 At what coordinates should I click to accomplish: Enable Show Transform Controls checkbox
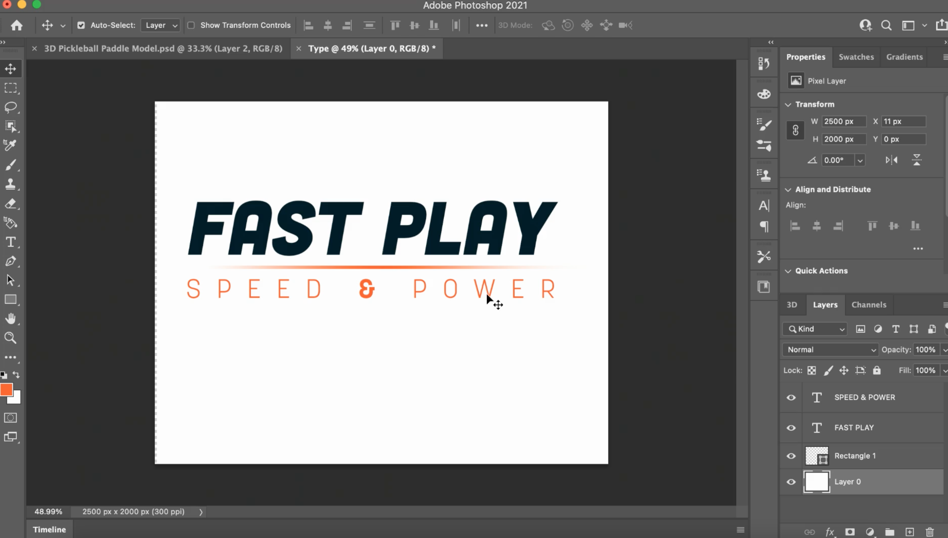191,25
